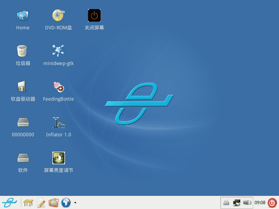Expand the taskbar launcher arrow

(x=75, y=202)
